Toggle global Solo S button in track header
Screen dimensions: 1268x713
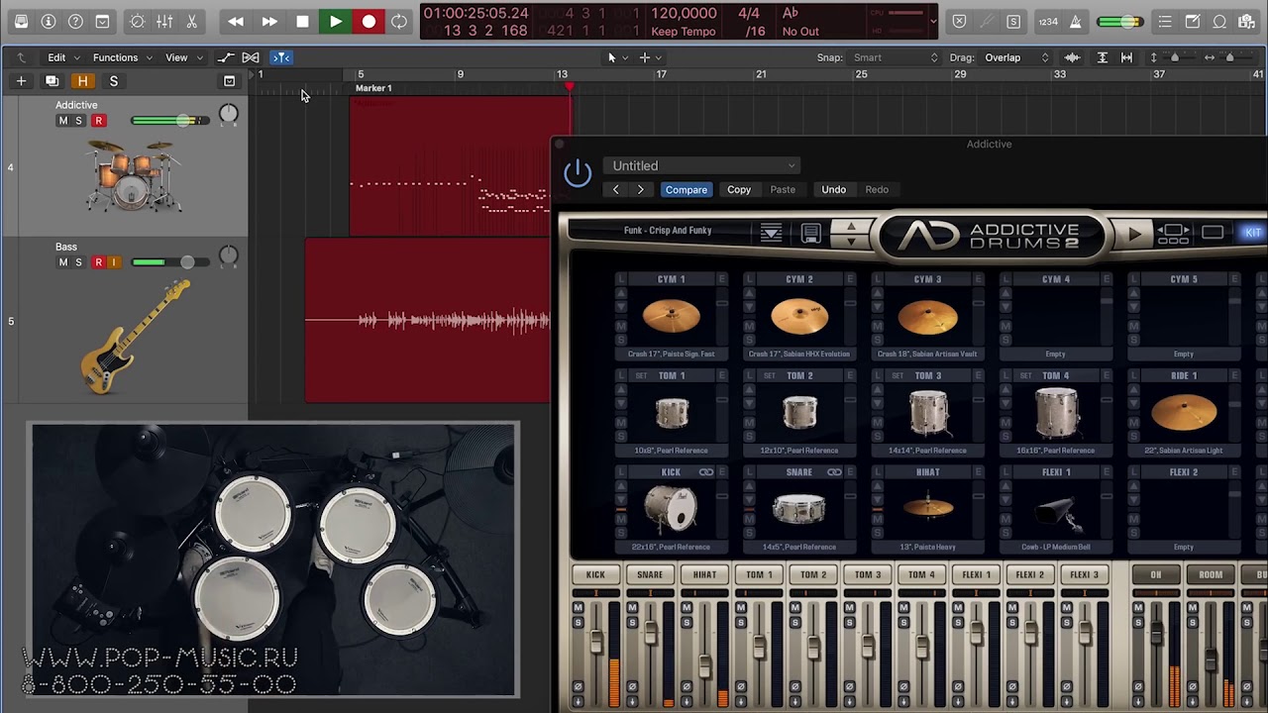click(x=113, y=81)
